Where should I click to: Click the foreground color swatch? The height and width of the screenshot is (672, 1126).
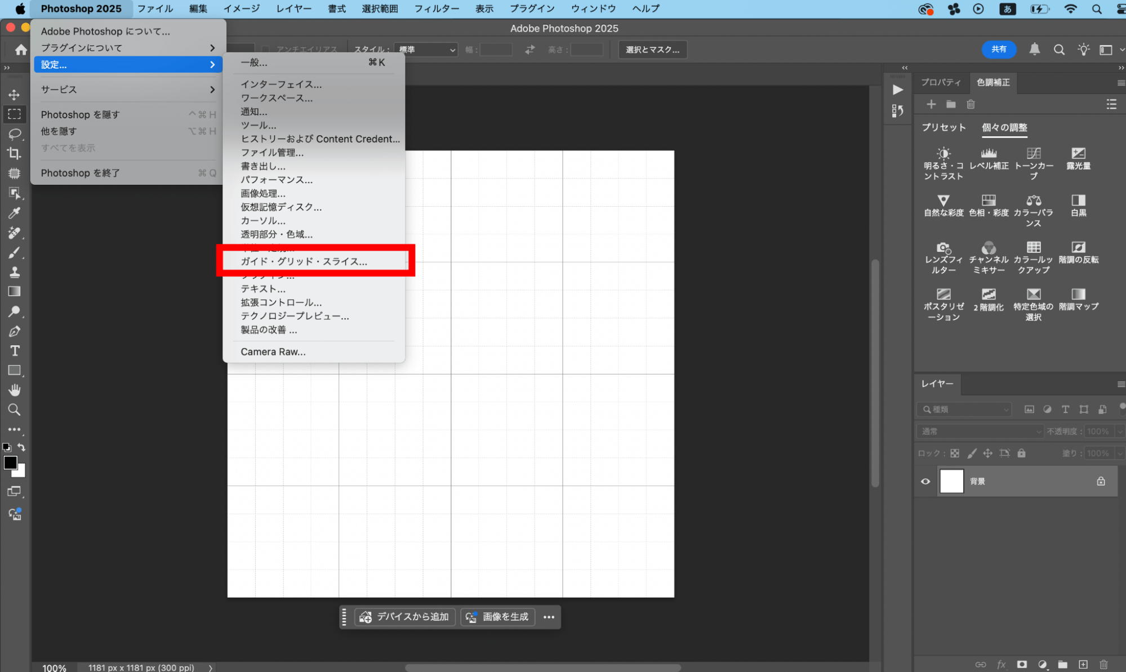tap(10, 463)
